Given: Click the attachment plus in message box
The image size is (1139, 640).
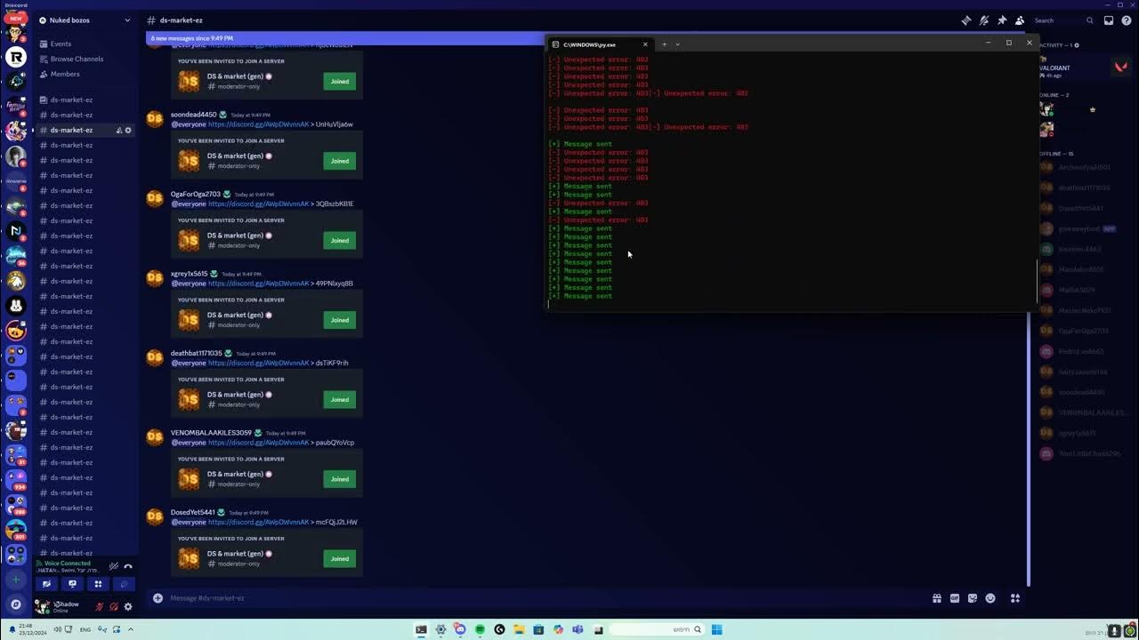Looking at the screenshot, I should click(158, 598).
